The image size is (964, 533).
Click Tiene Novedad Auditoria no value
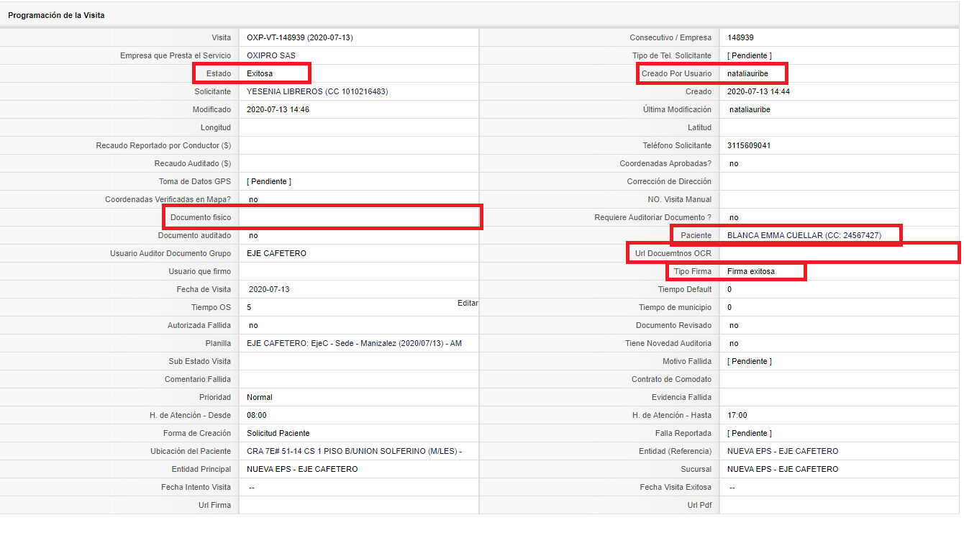pos(734,343)
